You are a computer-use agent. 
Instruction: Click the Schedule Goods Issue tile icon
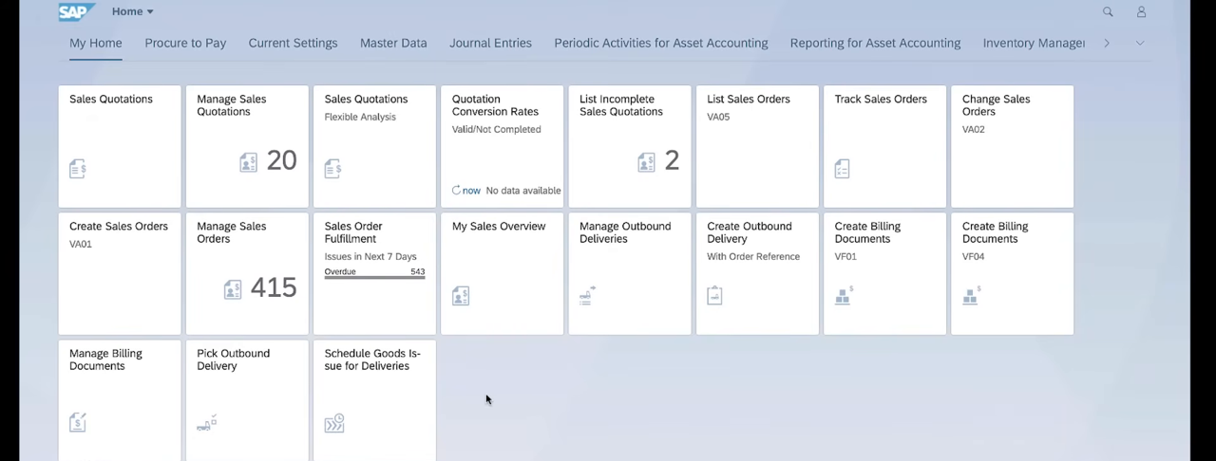click(334, 423)
